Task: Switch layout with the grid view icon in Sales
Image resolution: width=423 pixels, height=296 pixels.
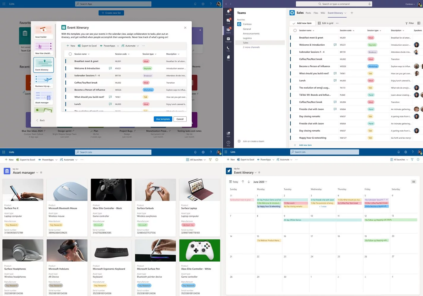Action: tap(419, 23)
